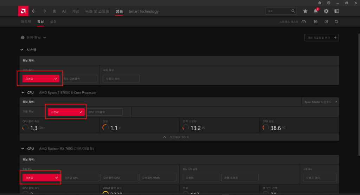This screenshot has width=360, height=195.
Task: Click the vertical scrollbar on the right
Action: point(359,95)
